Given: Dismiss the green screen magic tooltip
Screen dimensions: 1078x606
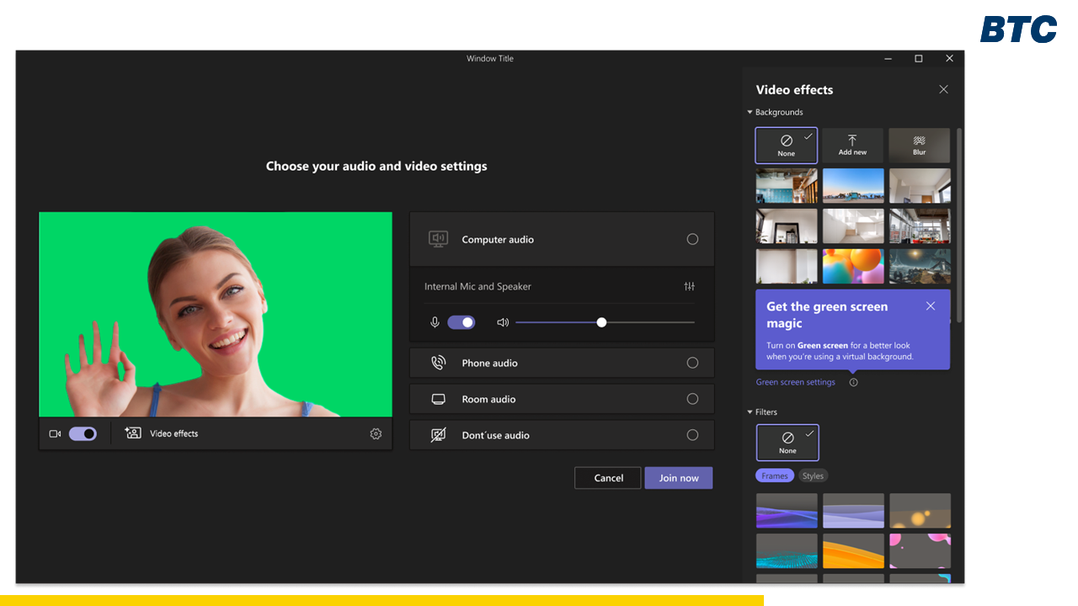Looking at the screenshot, I should [x=931, y=306].
